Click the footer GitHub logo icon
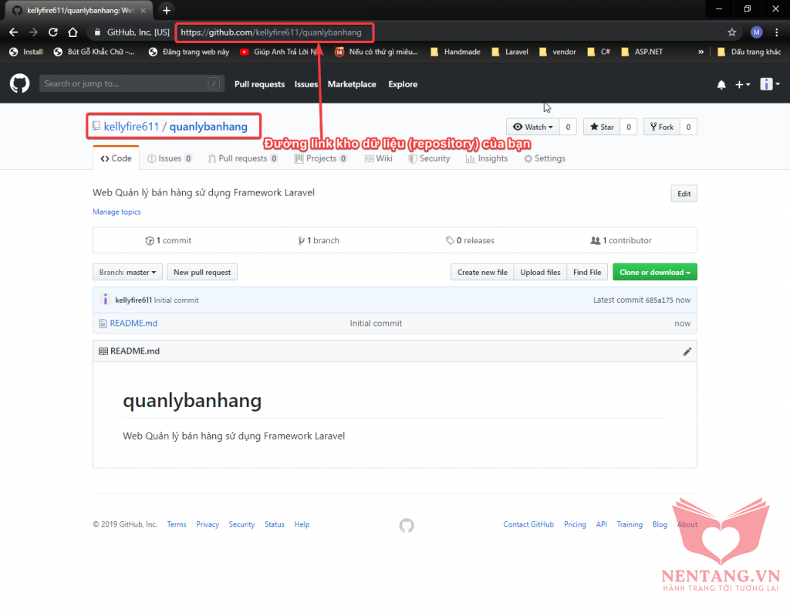790x614 pixels. point(407,525)
